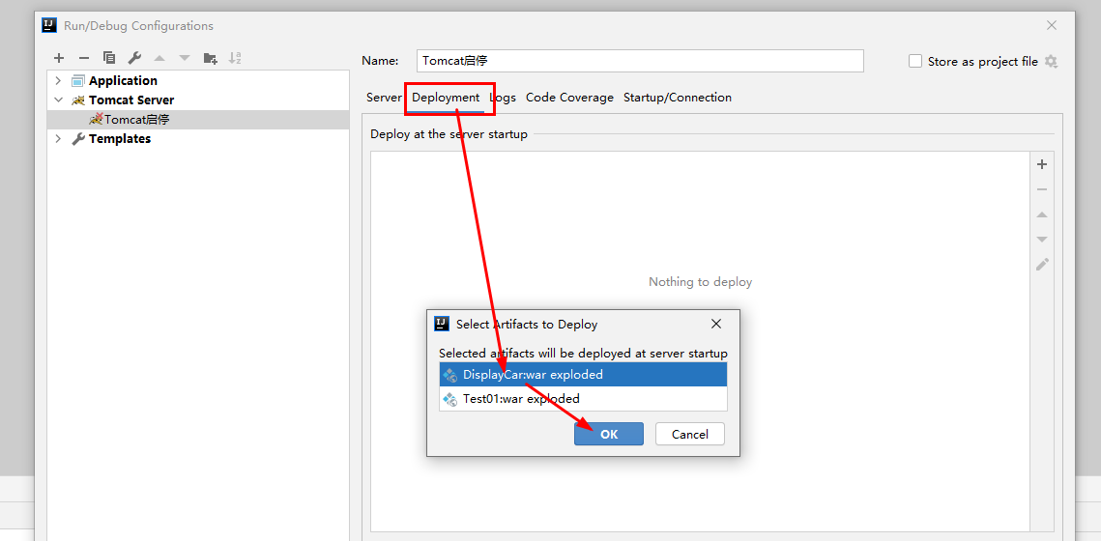
Task: Click 'Deploy at the server startup' label
Action: [449, 134]
